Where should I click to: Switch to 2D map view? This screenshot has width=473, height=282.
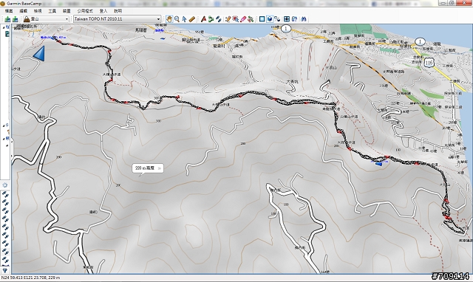(x=262, y=19)
